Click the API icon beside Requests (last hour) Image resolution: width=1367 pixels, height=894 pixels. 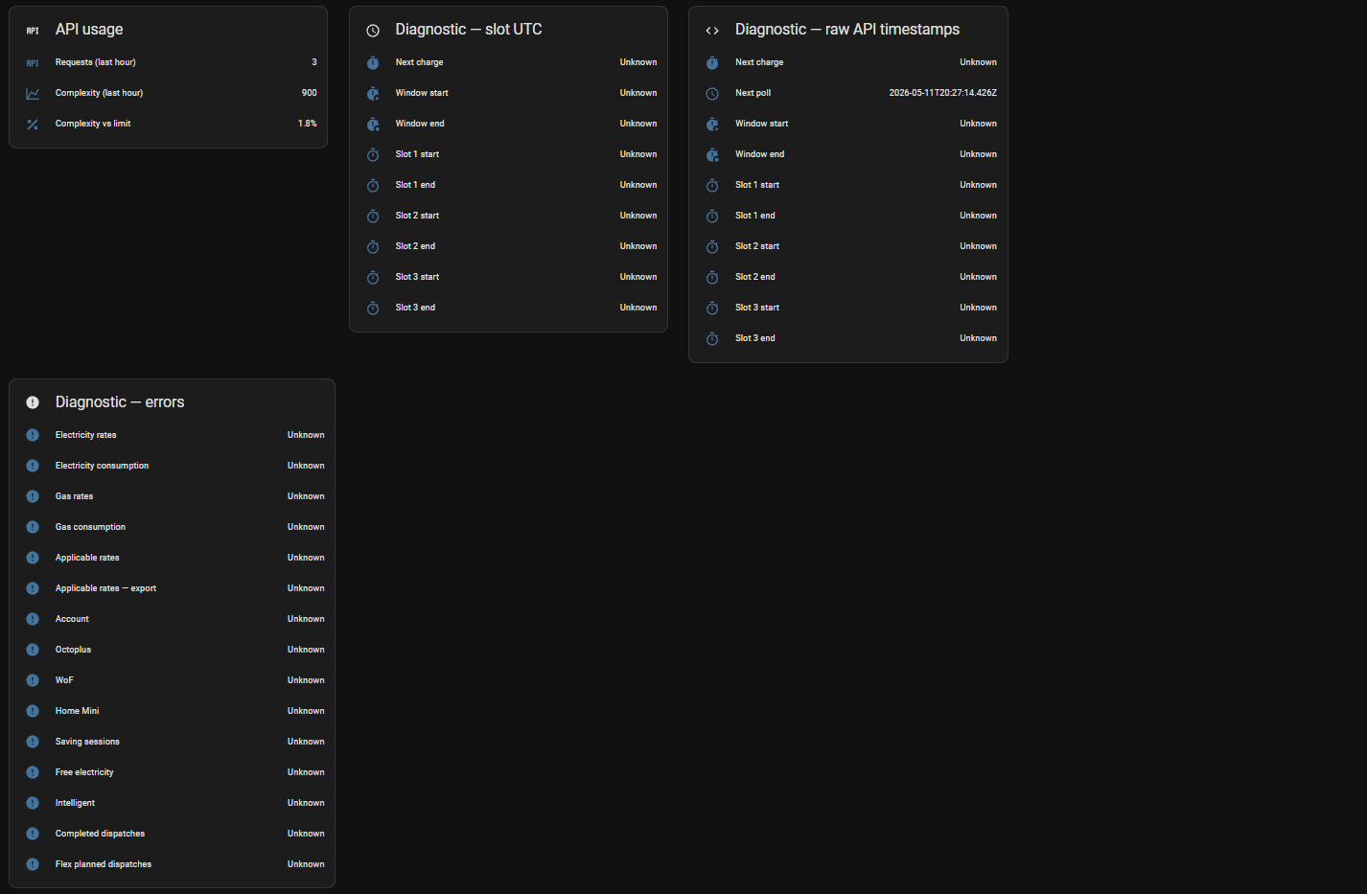pyautogui.click(x=33, y=62)
